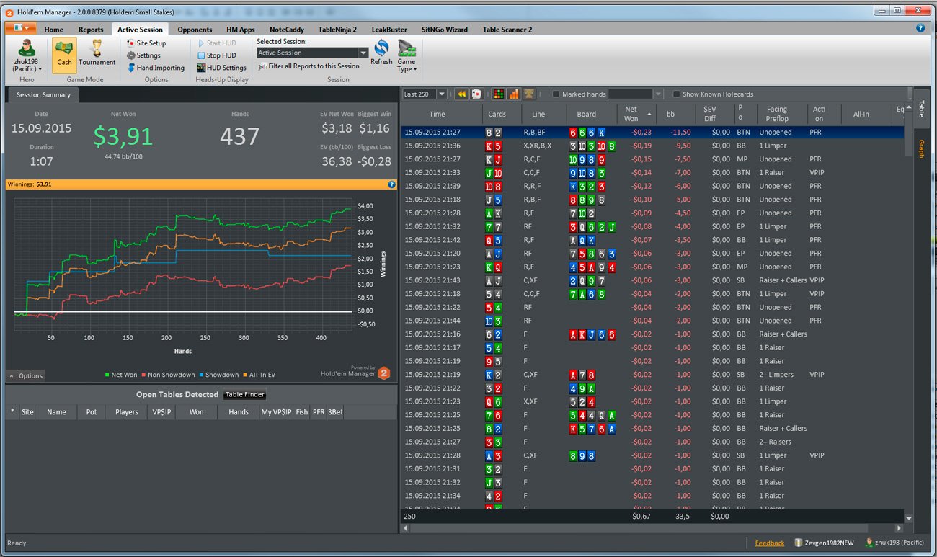Screen dimensions: 937x557
Task: Switch to the Opponents tab
Action: pos(195,30)
